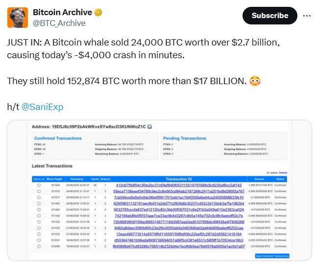Click the Amount column header
This screenshot has width=317, height=265.
pos(252,179)
